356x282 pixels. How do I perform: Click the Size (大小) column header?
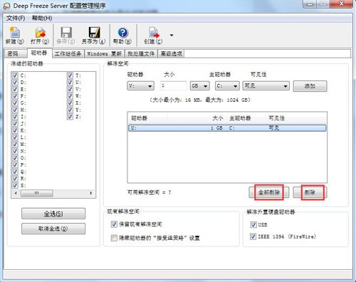click(197, 118)
